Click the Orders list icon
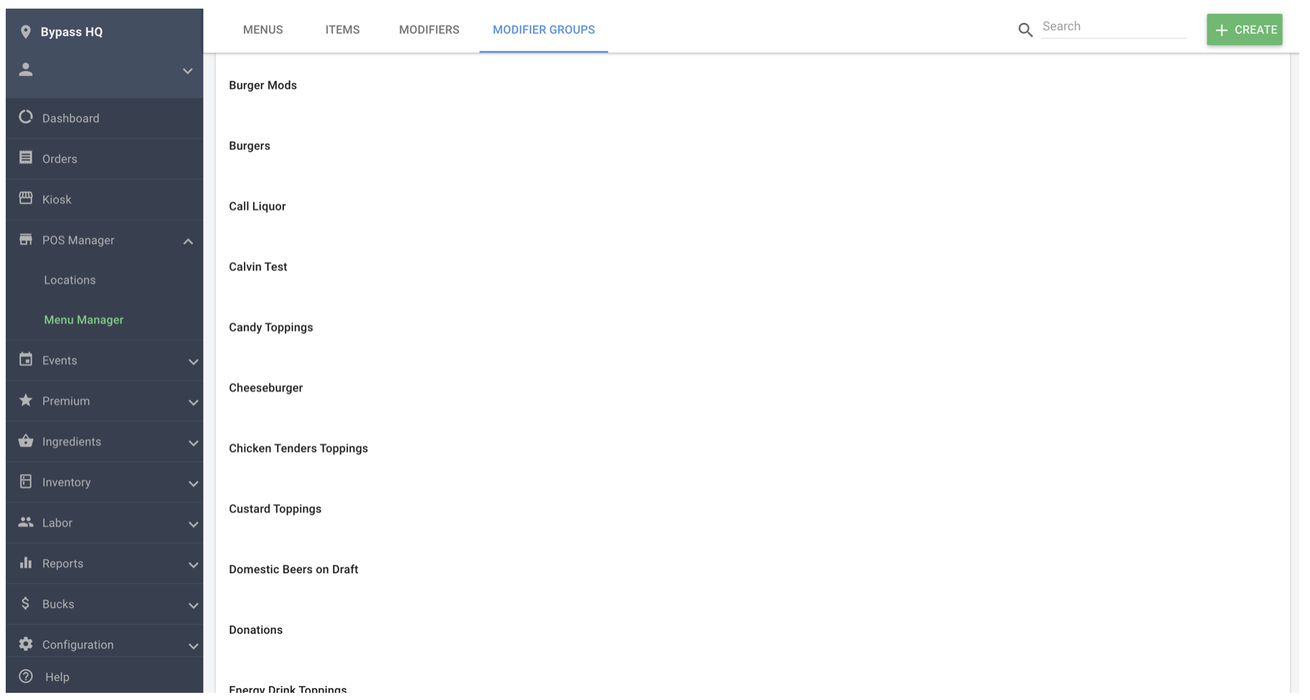The height and width of the screenshot is (700, 1310). pyautogui.click(x=26, y=158)
